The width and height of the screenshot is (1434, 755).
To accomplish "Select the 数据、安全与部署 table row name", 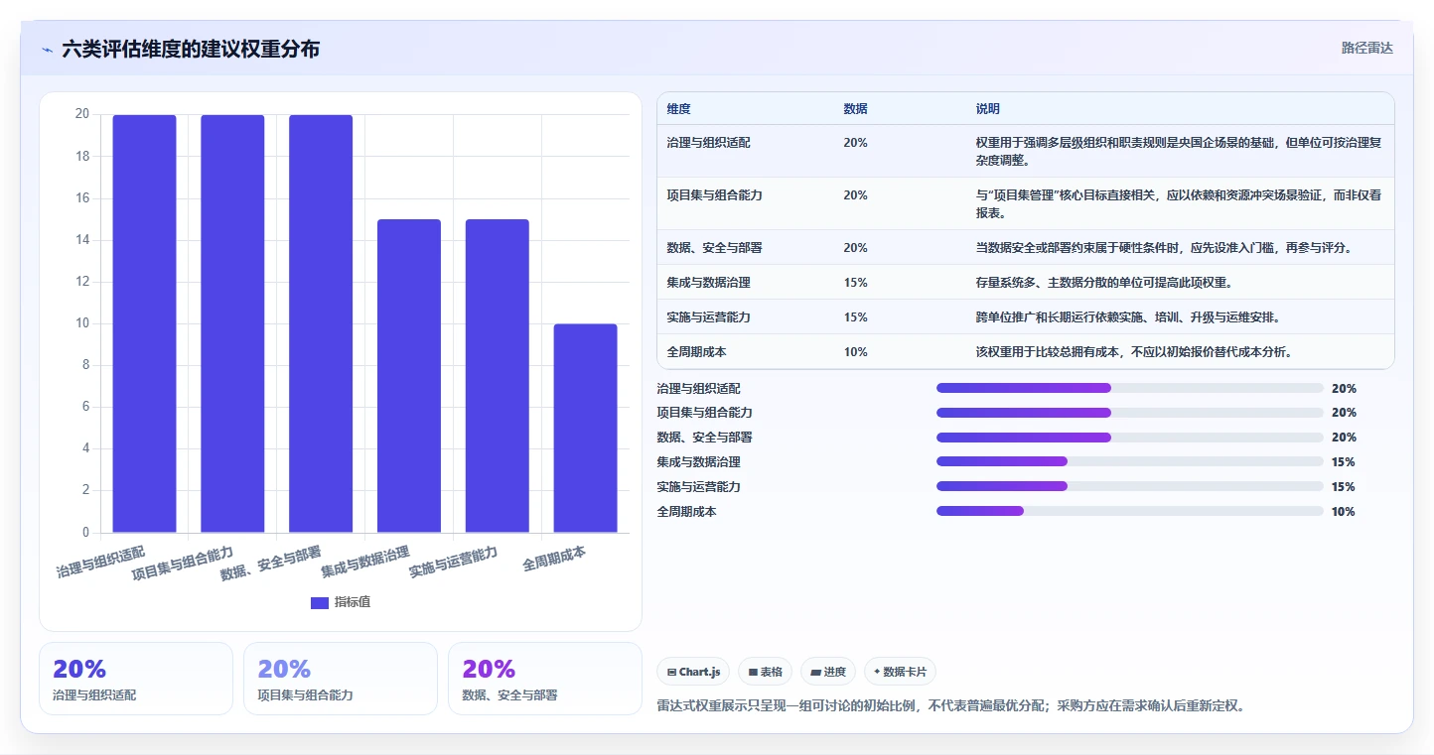I will tap(715, 248).
